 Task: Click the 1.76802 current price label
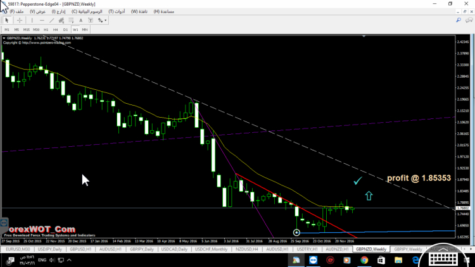pyautogui.click(x=463, y=208)
